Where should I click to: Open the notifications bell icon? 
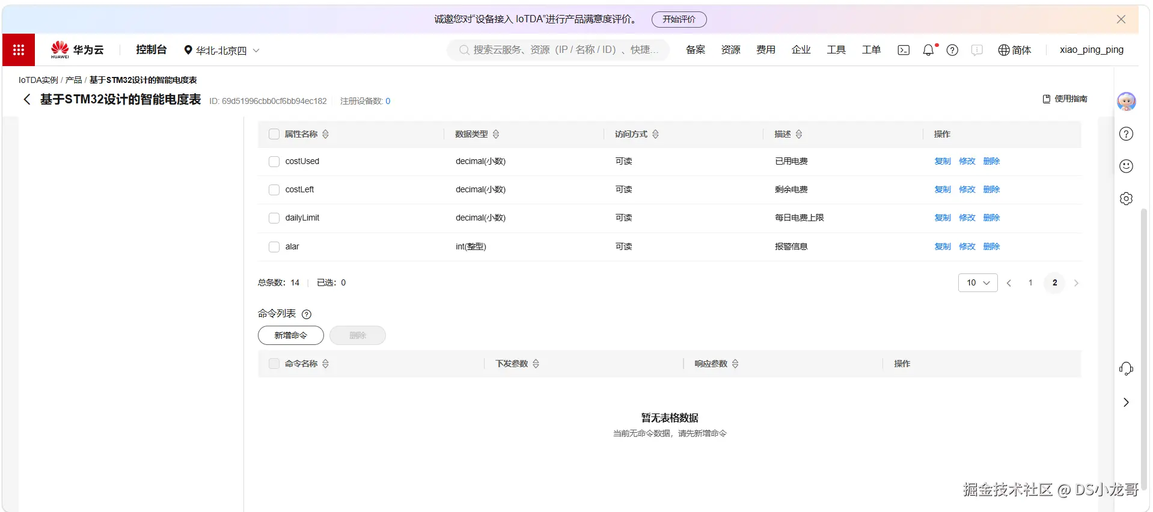pyautogui.click(x=928, y=50)
